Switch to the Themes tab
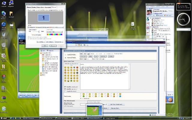Screen dimensions: 192x120 pyautogui.click(x=29, y=7)
